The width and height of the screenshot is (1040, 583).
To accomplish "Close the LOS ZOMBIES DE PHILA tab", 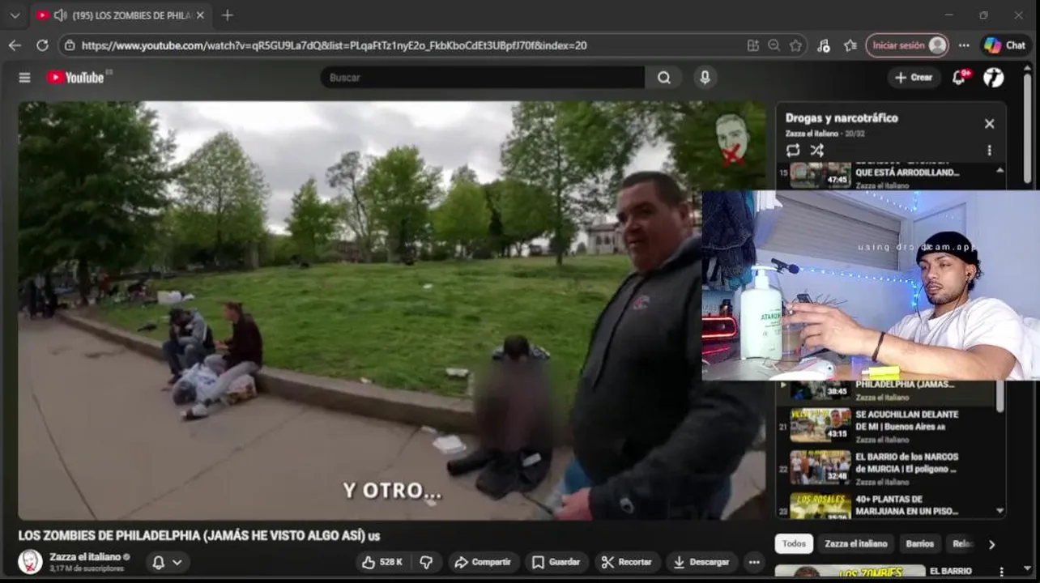I will point(200,15).
